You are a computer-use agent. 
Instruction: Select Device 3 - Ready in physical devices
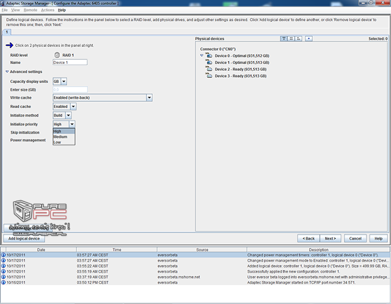coord(240,76)
